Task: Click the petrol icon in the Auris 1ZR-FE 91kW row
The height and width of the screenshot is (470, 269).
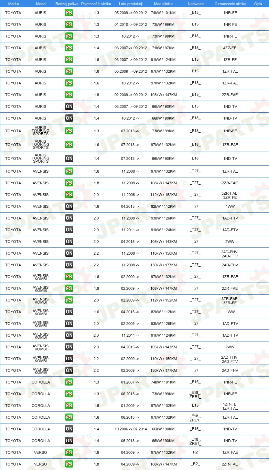Action: tap(69, 60)
